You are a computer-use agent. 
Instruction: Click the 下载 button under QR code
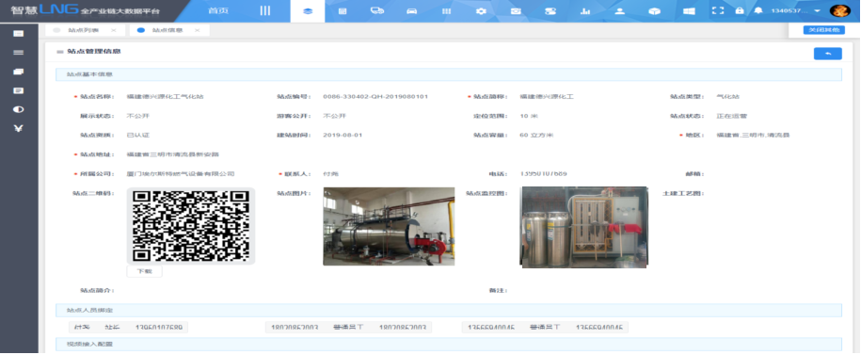pyautogui.click(x=144, y=271)
